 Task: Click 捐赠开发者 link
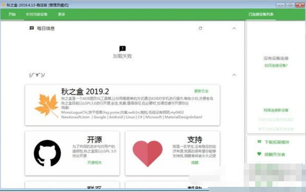pos(275,155)
